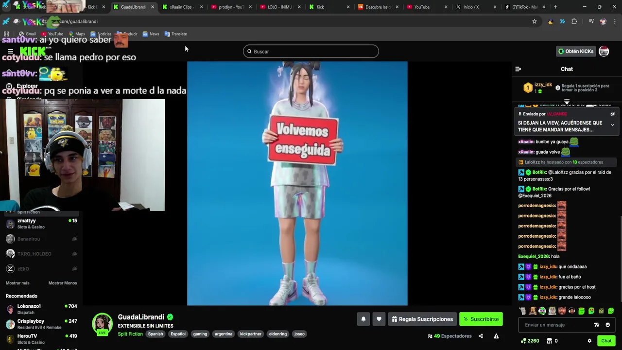
Task: Expand the gift leaderboard handle
Action: (567, 102)
